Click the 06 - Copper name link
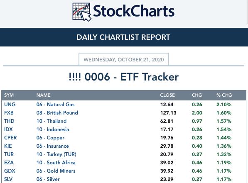 pyautogui.click(x=50, y=138)
